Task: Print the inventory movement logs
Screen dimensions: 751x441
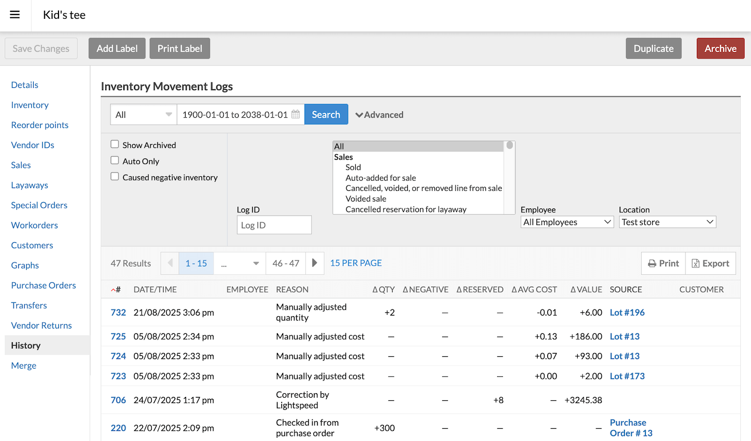Action: pyautogui.click(x=663, y=264)
